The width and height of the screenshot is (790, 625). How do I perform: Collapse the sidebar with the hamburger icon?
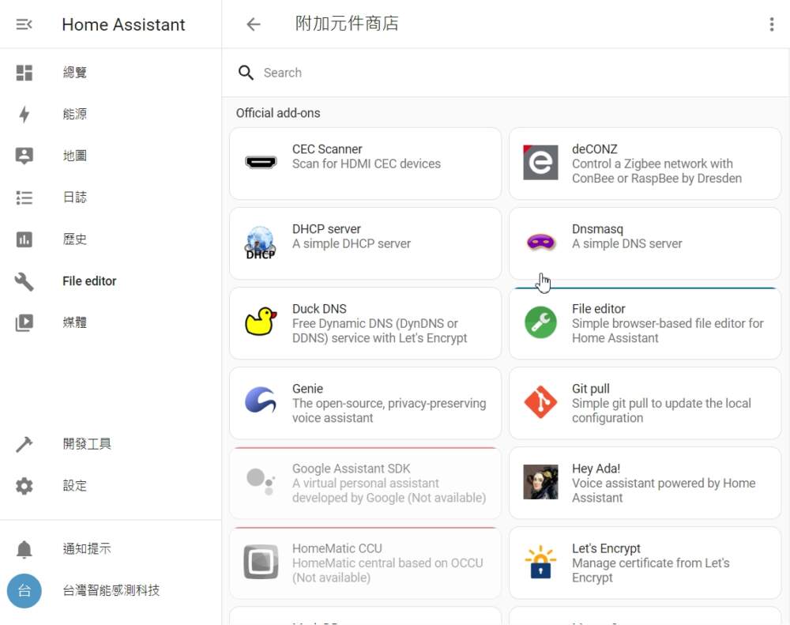(x=24, y=24)
